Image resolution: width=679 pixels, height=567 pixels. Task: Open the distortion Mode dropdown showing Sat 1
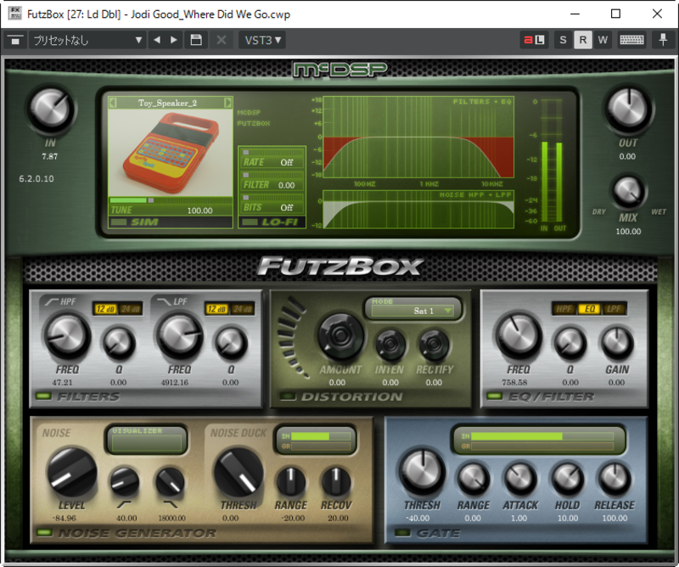click(x=415, y=311)
